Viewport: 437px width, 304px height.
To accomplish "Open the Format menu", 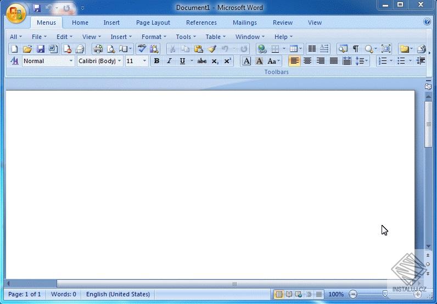I will (154, 37).
